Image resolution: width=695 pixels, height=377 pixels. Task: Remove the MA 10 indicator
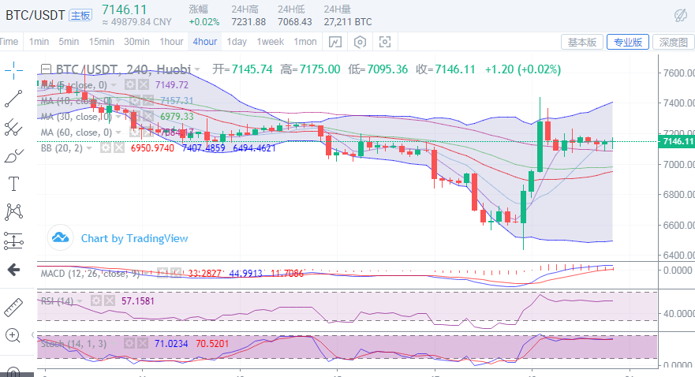[x=148, y=101]
